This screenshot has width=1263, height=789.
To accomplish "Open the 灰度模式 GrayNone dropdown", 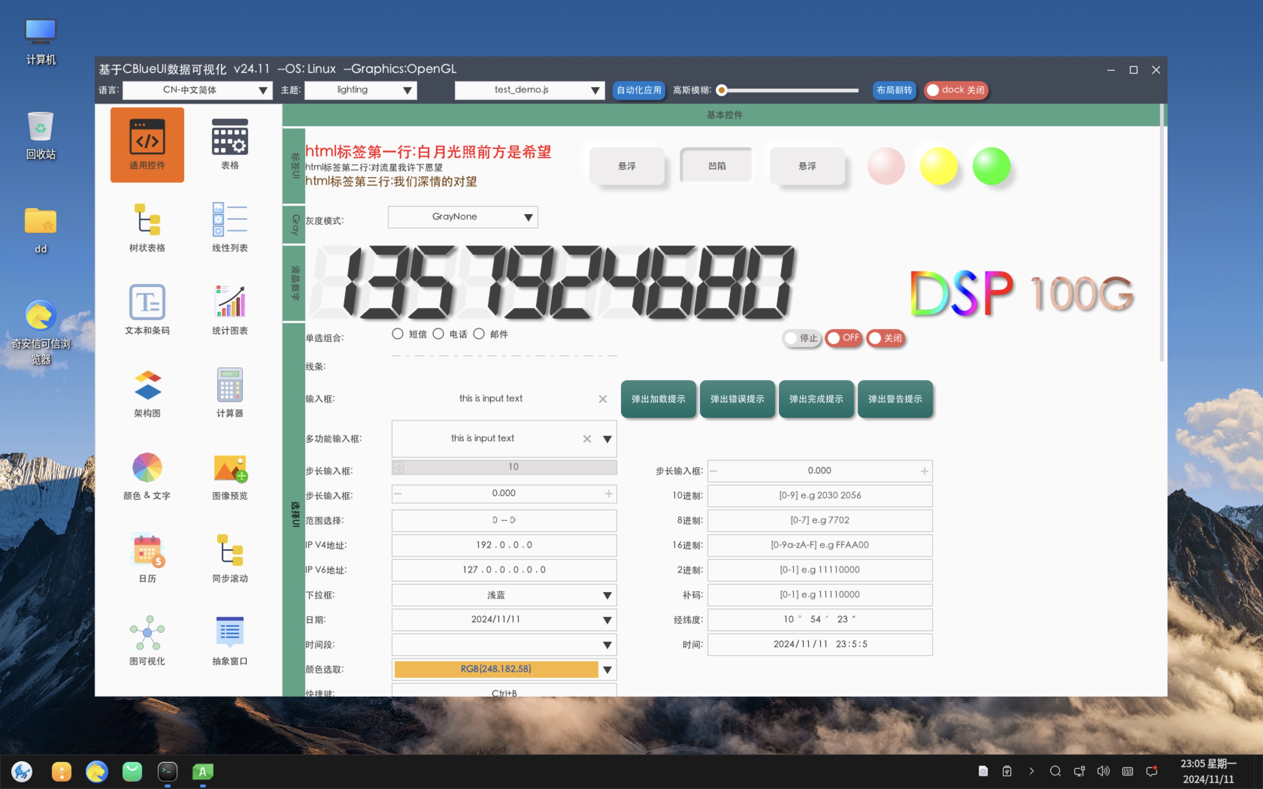I will click(462, 217).
